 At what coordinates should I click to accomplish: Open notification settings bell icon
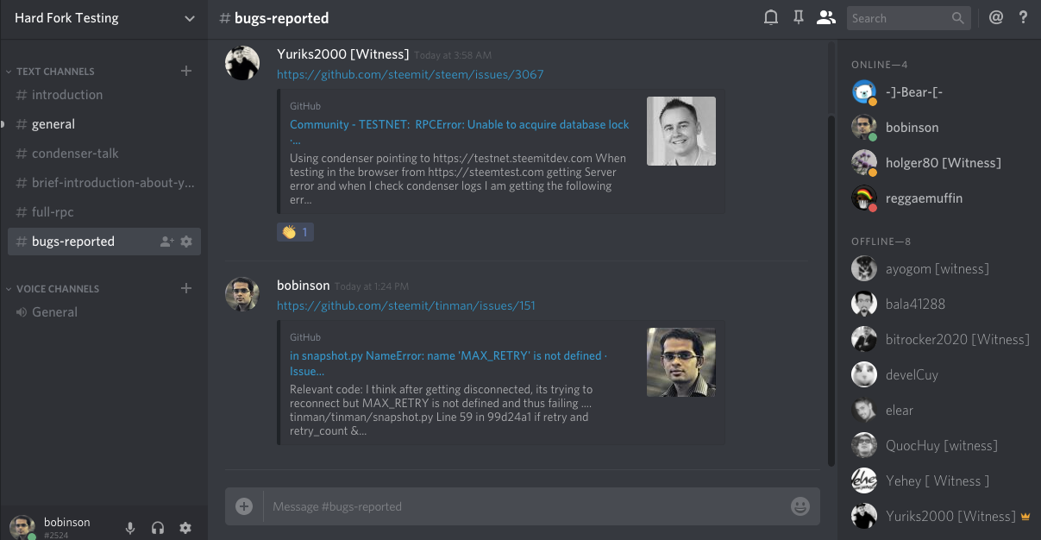tap(771, 18)
